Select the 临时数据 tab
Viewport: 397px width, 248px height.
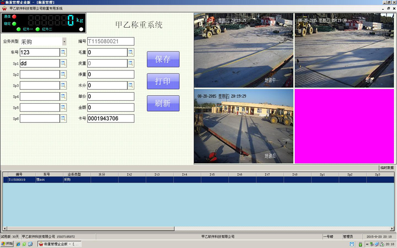pos(387,168)
